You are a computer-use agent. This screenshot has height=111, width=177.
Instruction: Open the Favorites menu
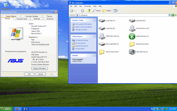click(x=87, y=6)
